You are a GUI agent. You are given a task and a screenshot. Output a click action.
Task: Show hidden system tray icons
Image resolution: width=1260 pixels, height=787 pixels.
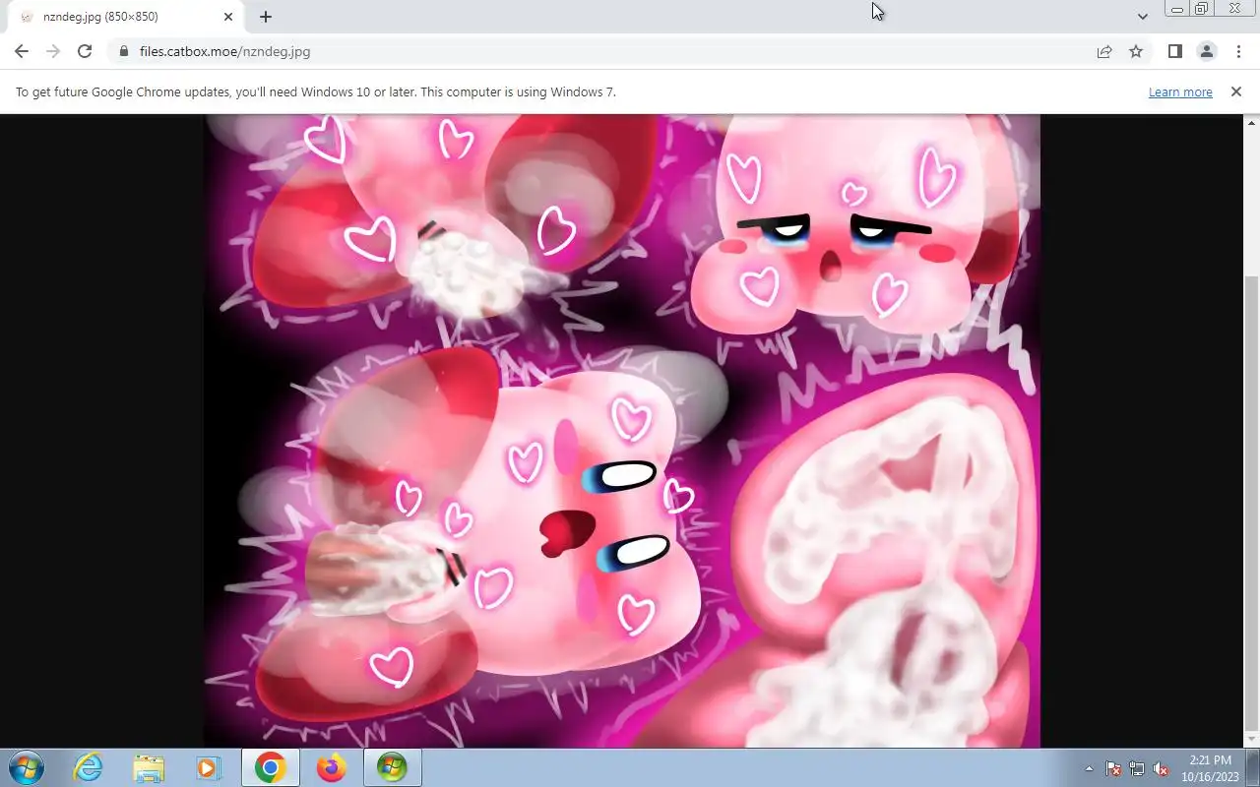1089,768
